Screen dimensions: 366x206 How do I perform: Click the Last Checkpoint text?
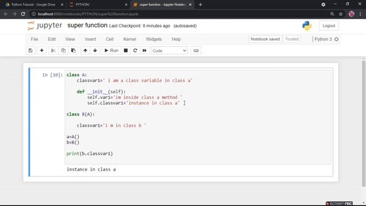[x=140, y=26]
